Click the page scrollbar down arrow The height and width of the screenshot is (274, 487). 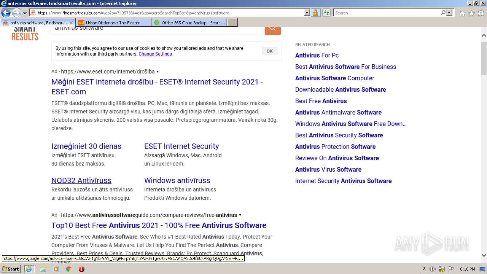tap(484, 255)
